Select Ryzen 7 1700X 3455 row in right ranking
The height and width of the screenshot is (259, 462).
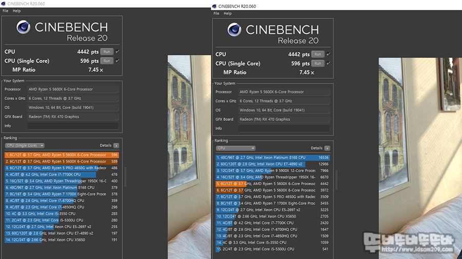[273, 203]
